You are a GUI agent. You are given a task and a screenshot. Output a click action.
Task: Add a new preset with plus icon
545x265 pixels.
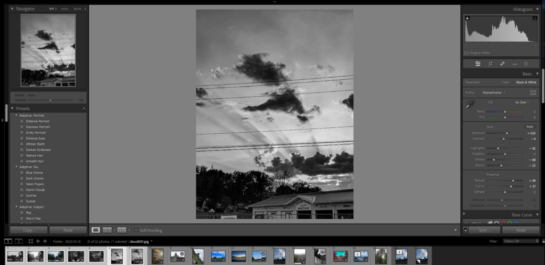84,108
